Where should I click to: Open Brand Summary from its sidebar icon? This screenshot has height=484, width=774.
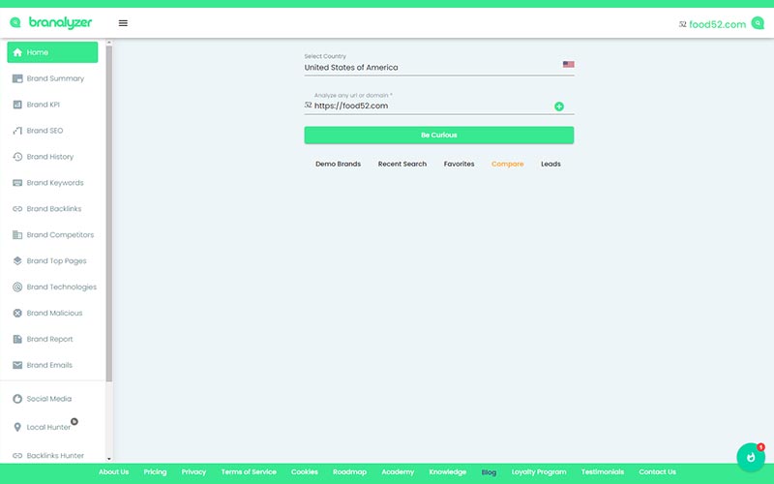(17, 78)
